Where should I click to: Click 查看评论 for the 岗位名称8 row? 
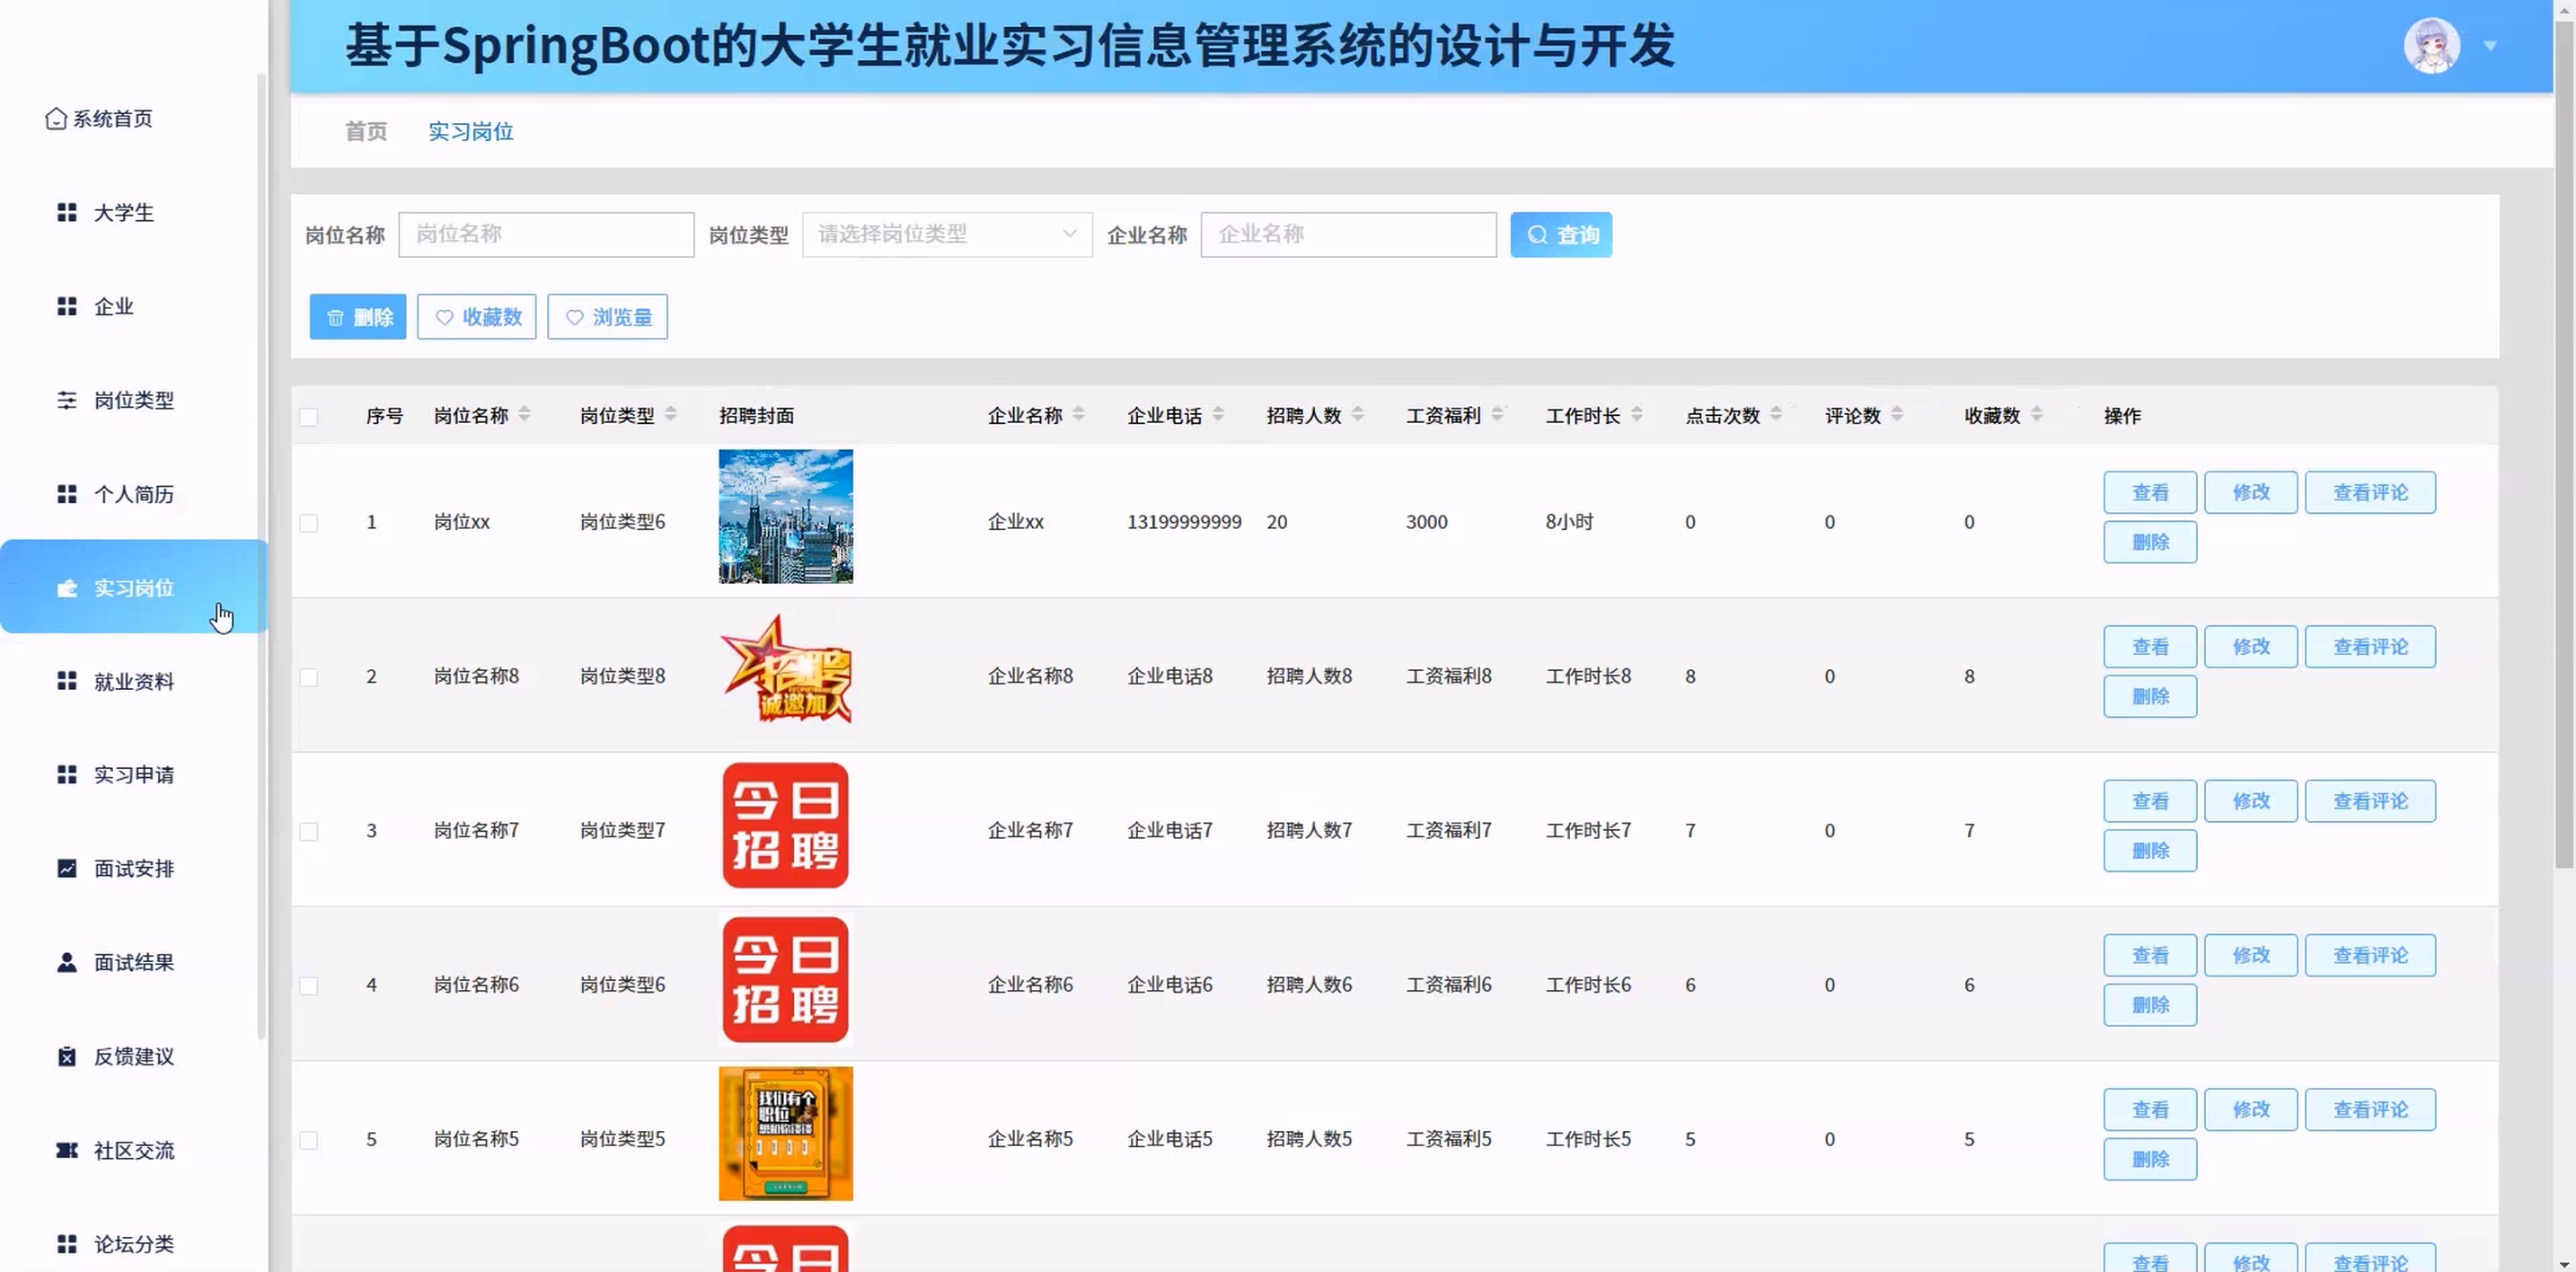2369,647
